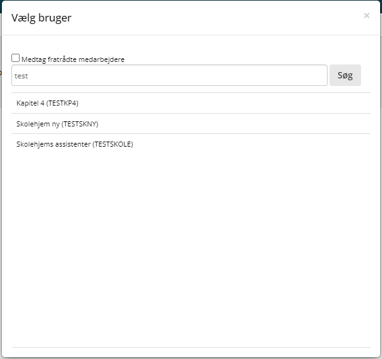
Task: Enable the Medtag fratrådte medarbejdere checkbox
Action: pos(16,58)
